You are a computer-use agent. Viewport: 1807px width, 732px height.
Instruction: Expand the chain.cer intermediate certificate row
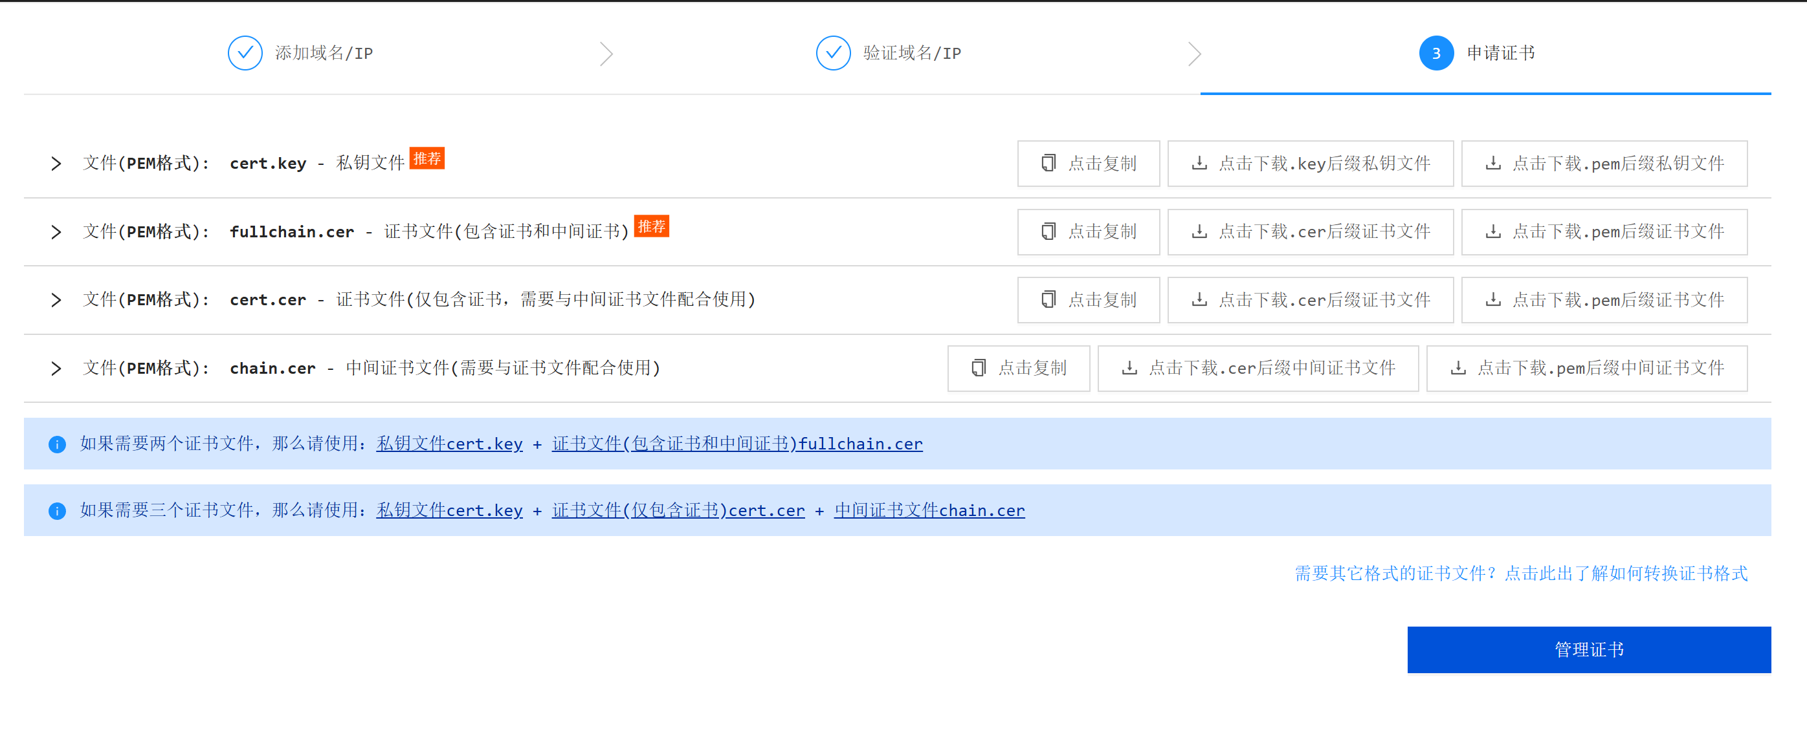click(56, 368)
